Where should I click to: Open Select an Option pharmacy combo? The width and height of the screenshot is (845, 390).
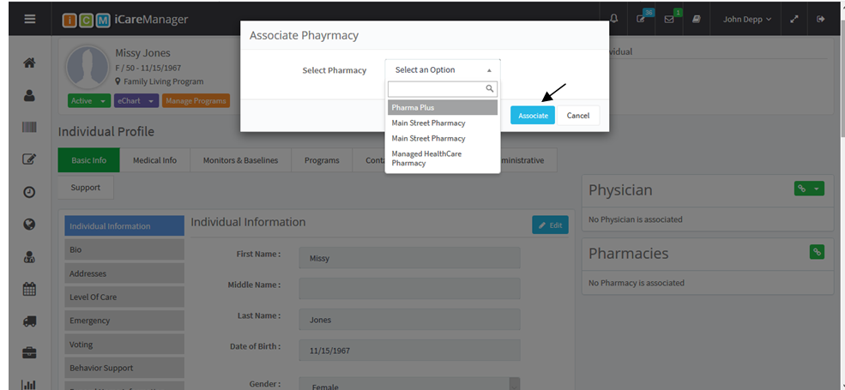[443, 70]
